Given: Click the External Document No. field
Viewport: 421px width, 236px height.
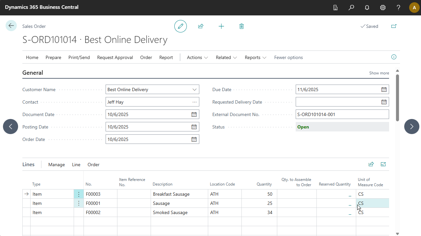Looking at the screenshot, I should click(x=342, y=114).
